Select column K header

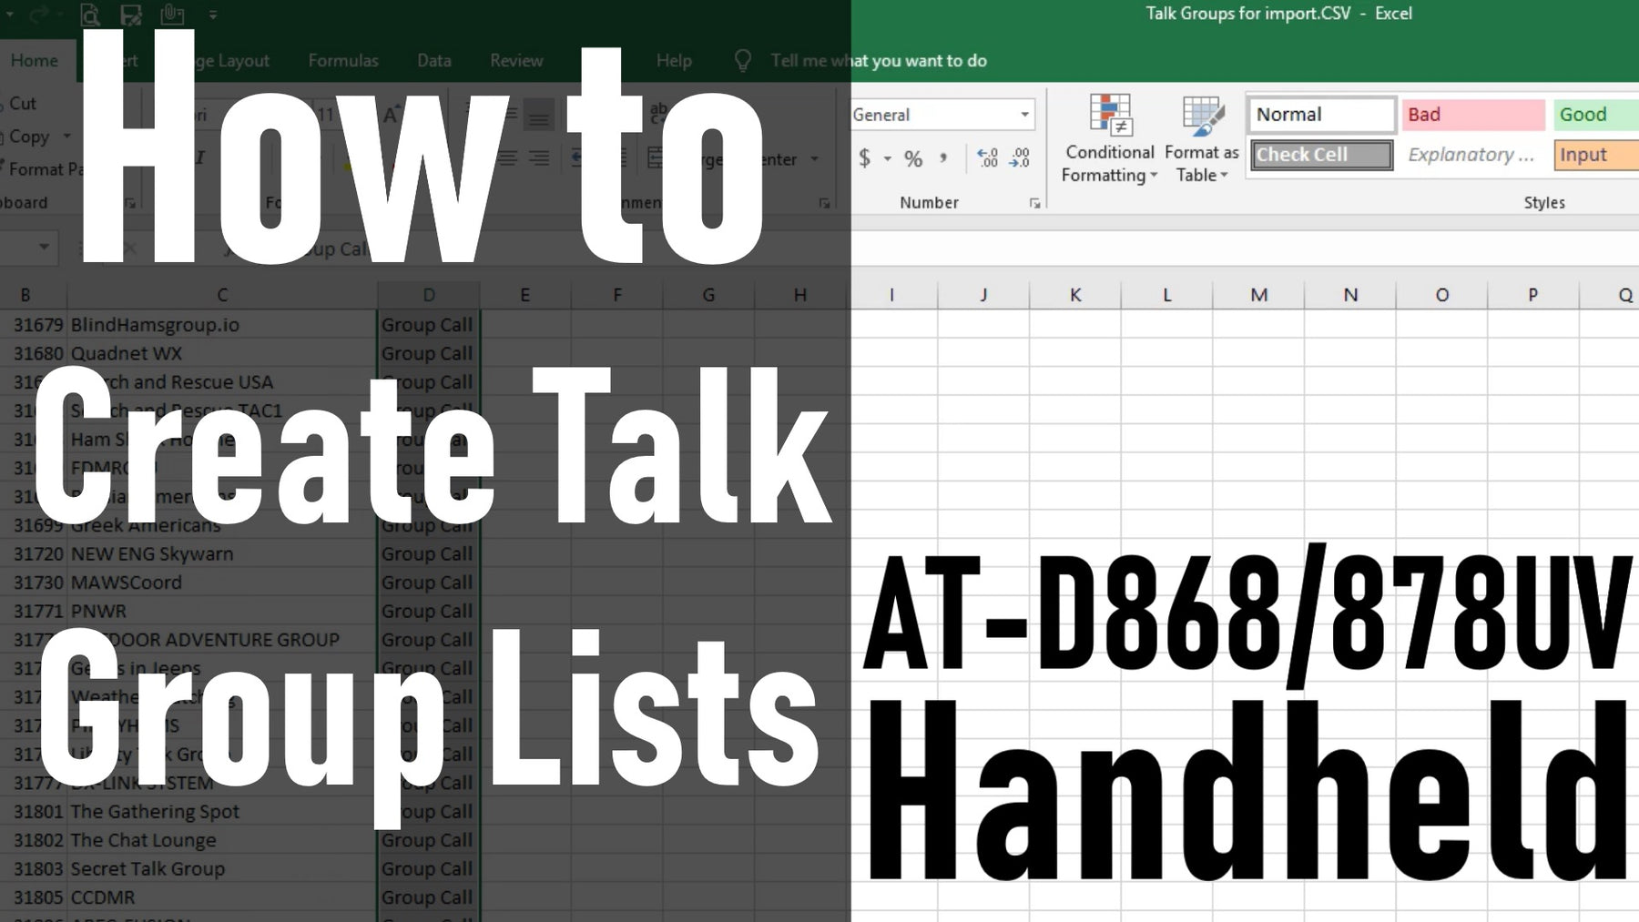pos(1075,295)
